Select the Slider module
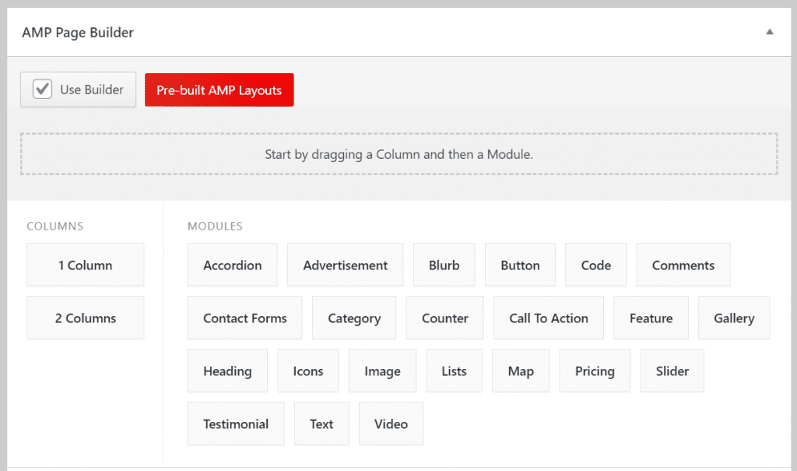The width and height of the screenshot is (797, 471). click(672, 371)
